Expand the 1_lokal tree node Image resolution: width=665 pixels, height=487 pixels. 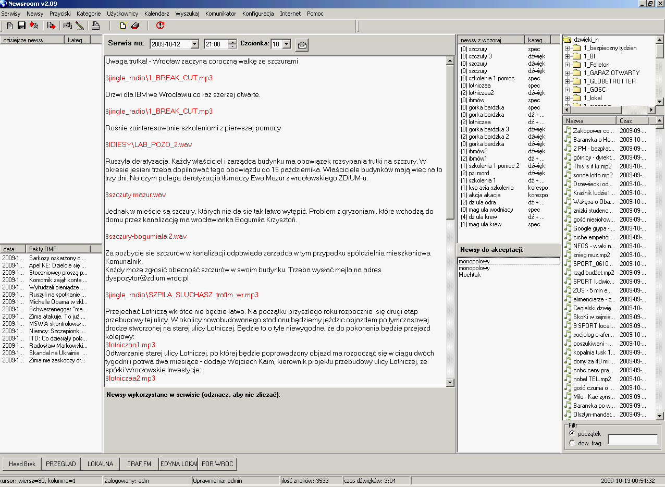568,98
